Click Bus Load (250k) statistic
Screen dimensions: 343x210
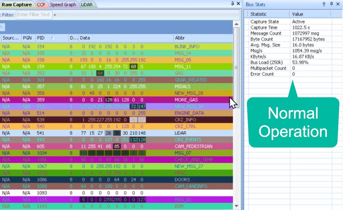point(266,62)
